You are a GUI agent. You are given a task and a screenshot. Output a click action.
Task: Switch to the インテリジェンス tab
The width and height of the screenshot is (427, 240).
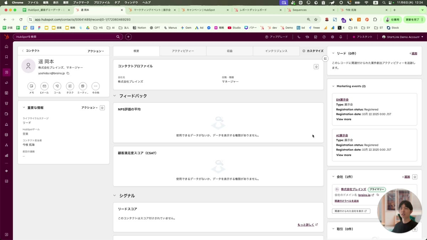pyautogui.click(x=276, y=51)
